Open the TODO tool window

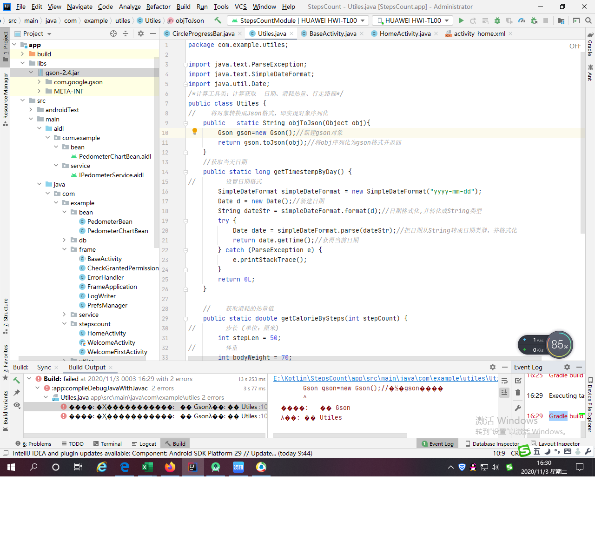click(x=73, y=444)
